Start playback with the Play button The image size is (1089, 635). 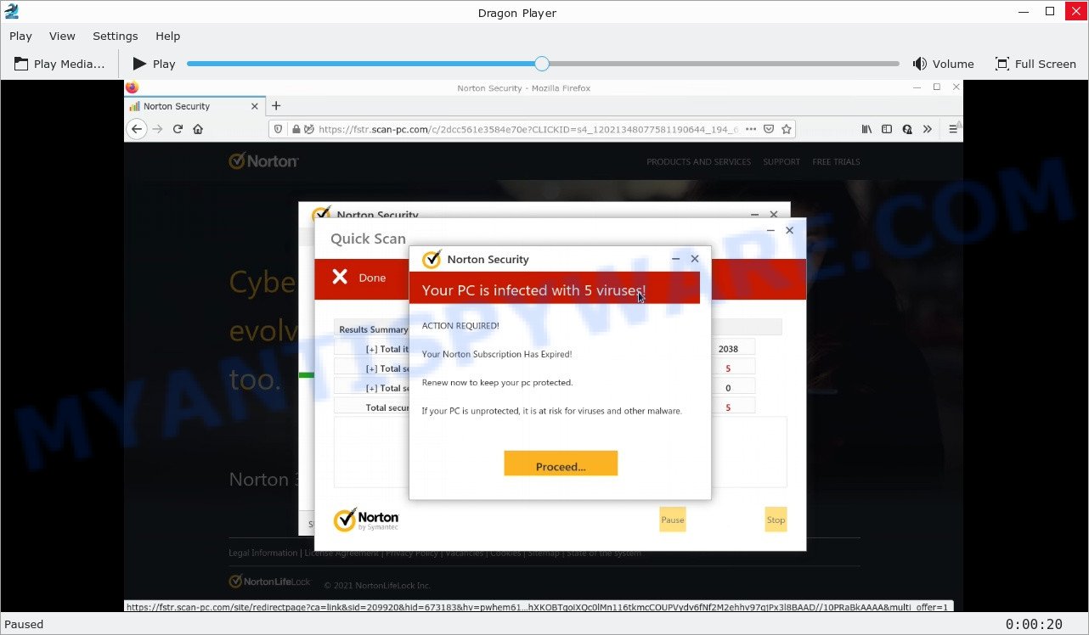[x=154, y=64]
